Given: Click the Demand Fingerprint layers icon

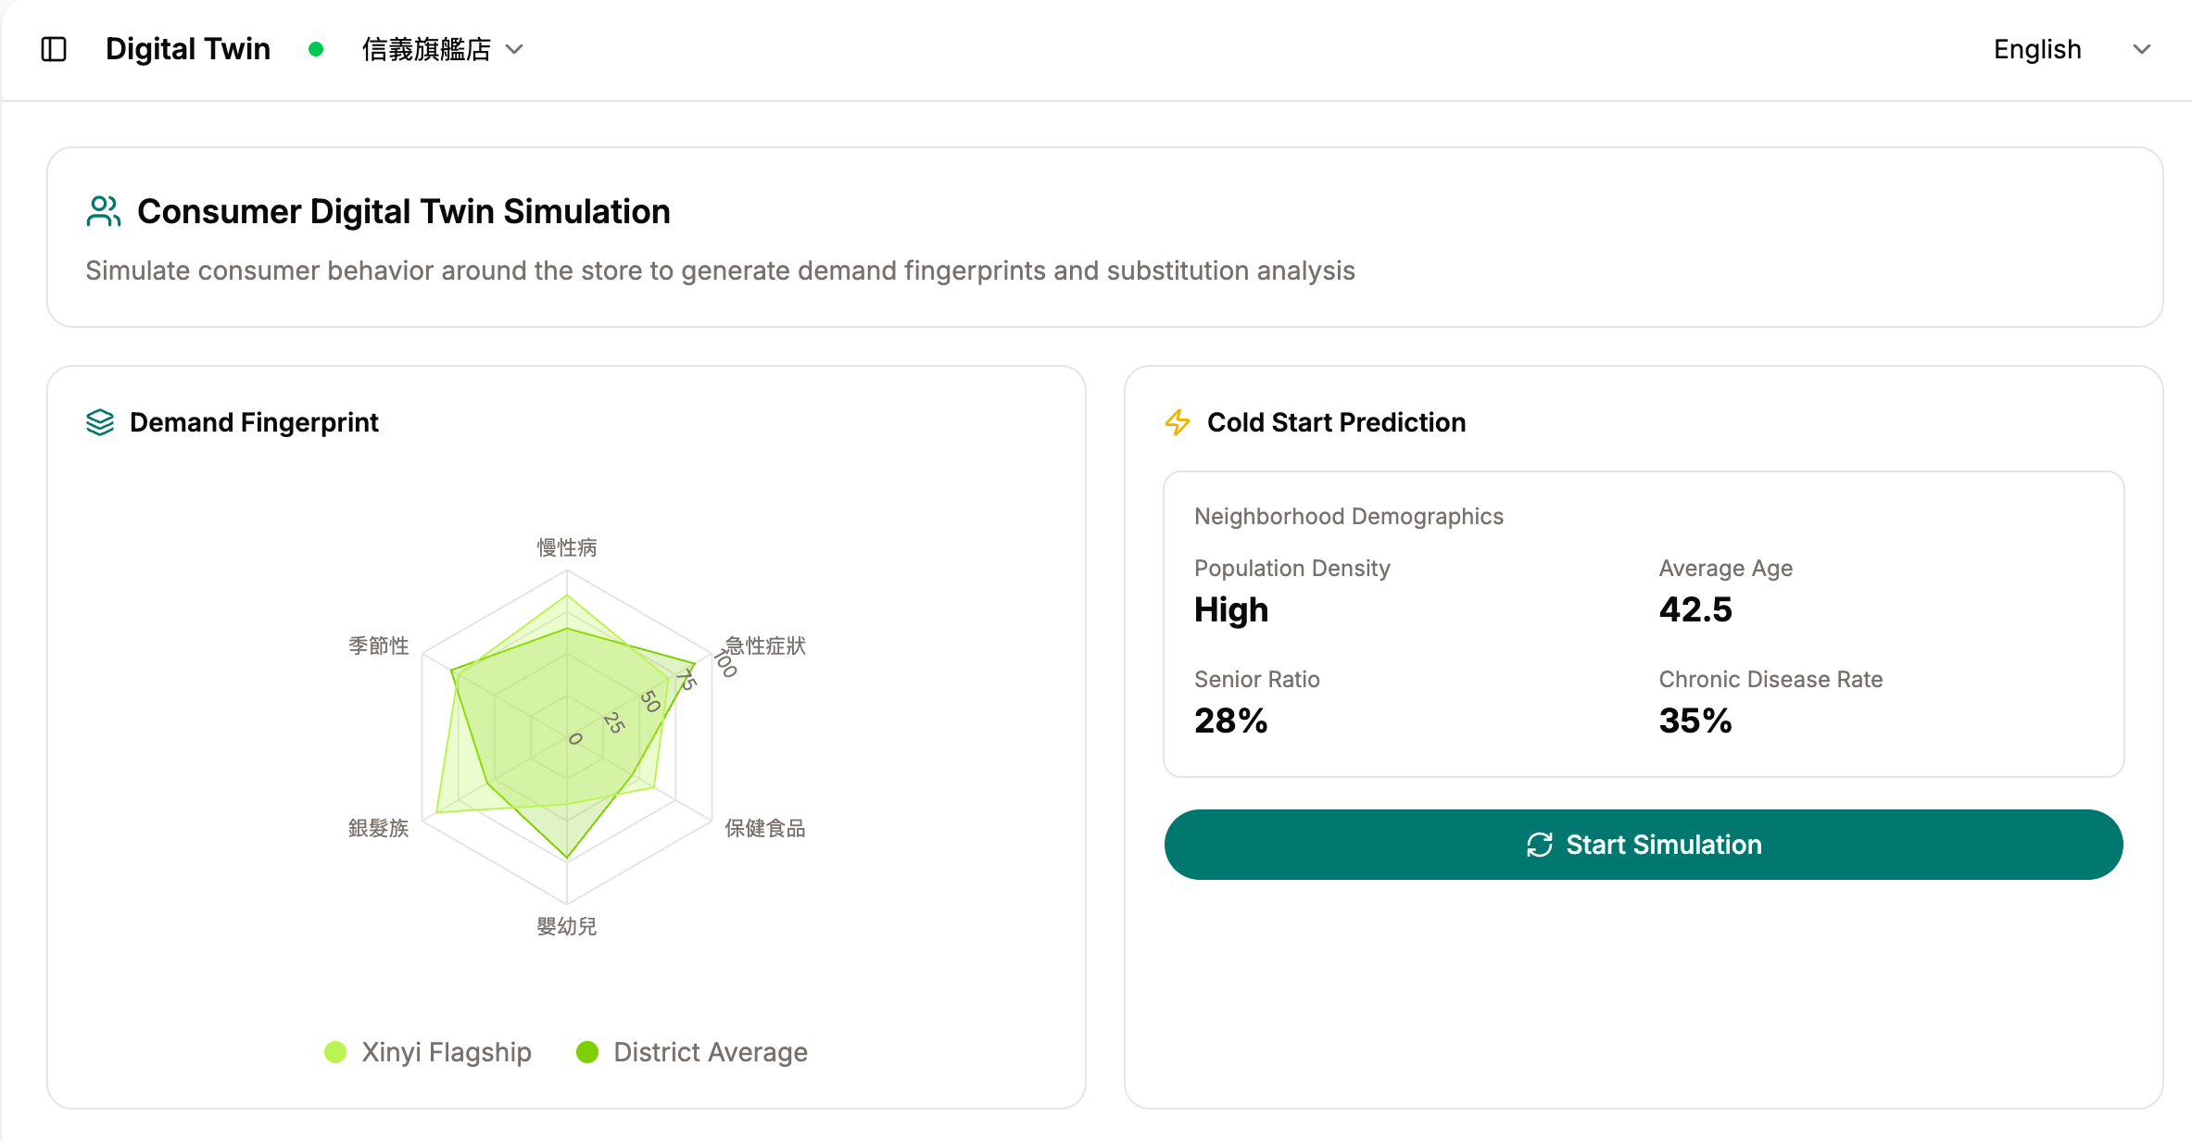Looking at the screenshot, I should tap(100, 422).
